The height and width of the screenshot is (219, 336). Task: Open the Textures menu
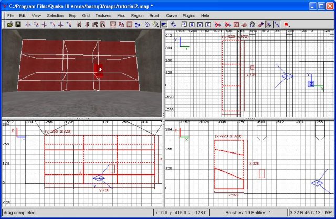[x=103, y=16]
